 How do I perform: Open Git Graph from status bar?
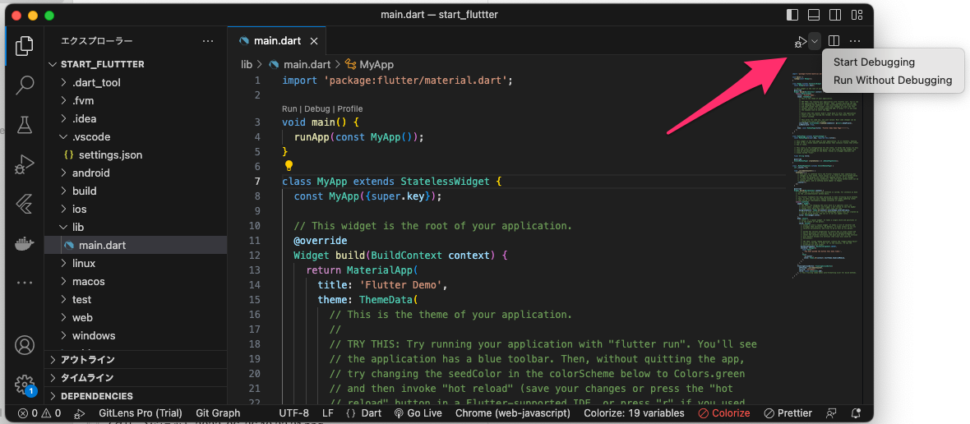click(x=218, y=412)
